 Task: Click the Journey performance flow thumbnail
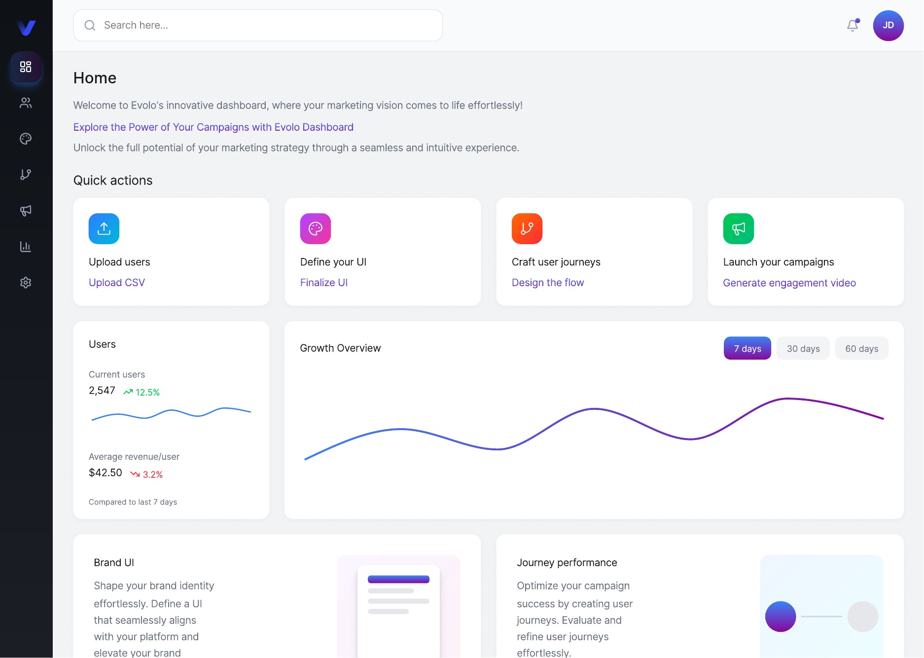tap(821, 606)
